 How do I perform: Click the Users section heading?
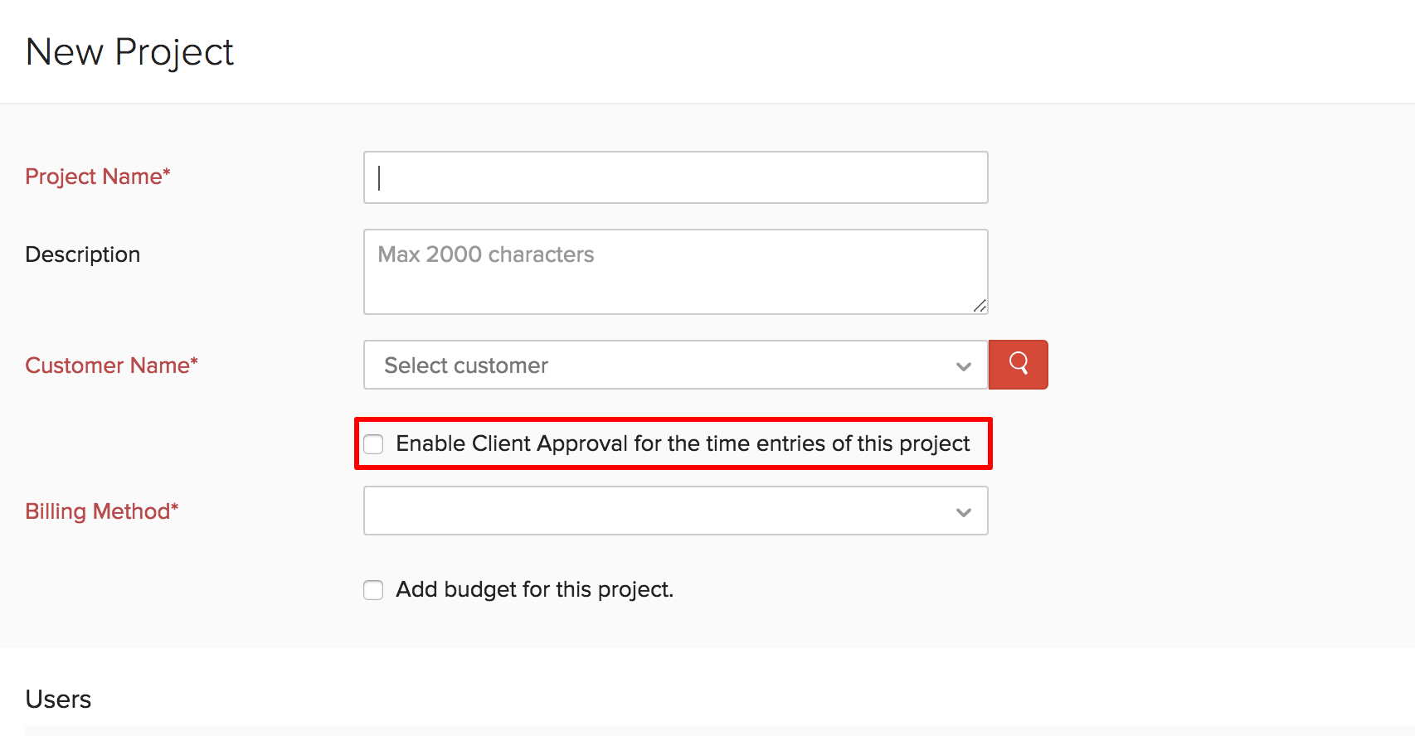click(58, 699)
